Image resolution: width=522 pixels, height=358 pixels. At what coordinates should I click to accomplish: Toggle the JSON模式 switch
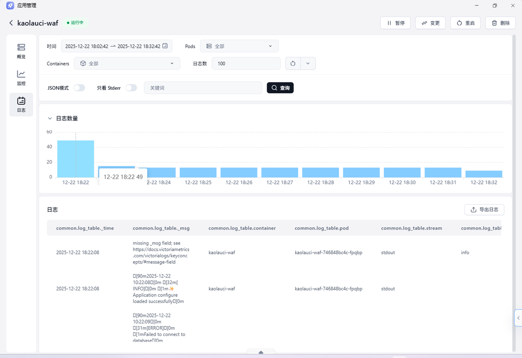(79, 88)
